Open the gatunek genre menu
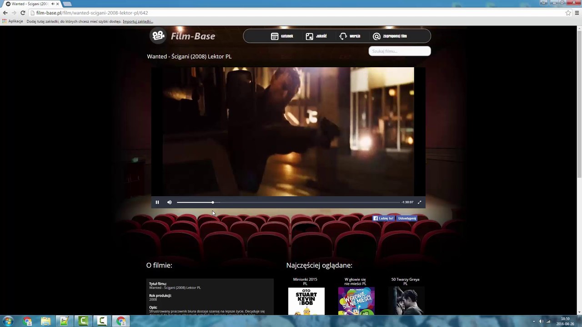The image size is (582, 327). coord(282,36)
